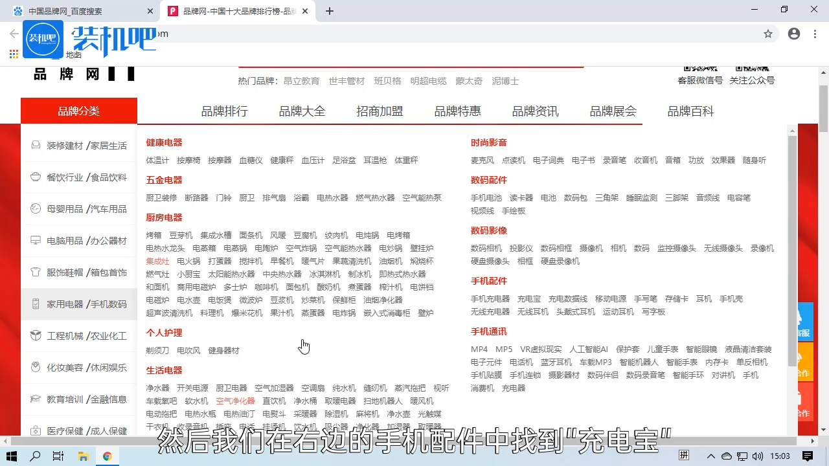This screenshot has width=829, height=466.
Task: Open the browser profile avatar icon
Action: coord(794,34)
